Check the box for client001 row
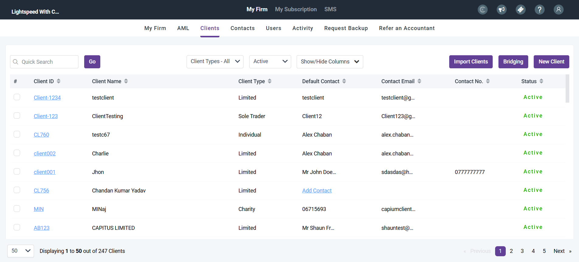Screen dimensions: 579x262 (17, 172)
